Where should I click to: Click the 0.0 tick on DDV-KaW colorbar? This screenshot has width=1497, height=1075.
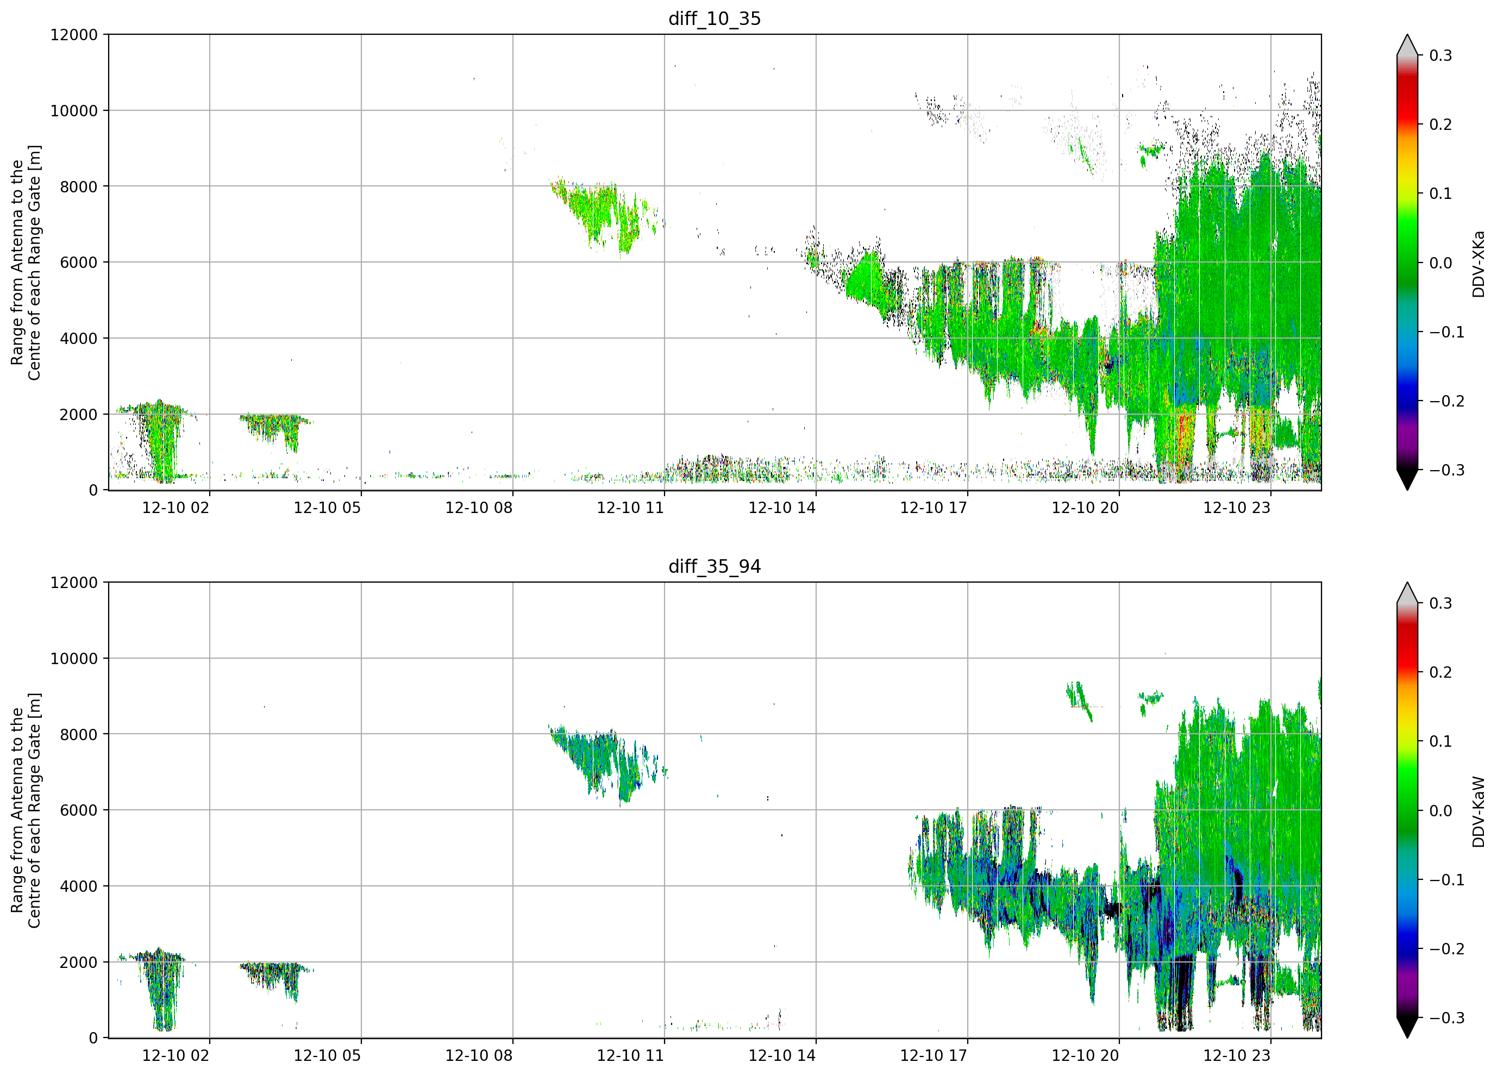tap(1441, 811)
